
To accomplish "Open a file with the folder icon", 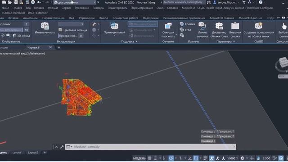I will coord(10,2).
